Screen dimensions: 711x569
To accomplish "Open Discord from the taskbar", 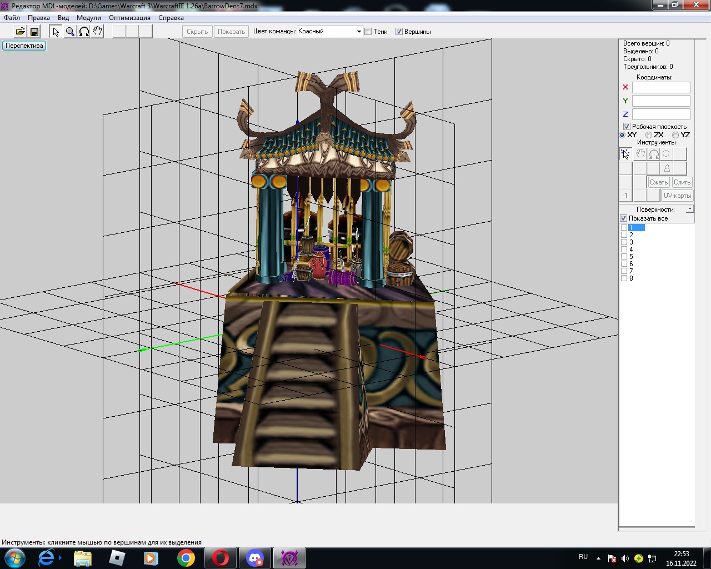I will tap(255, 558).
